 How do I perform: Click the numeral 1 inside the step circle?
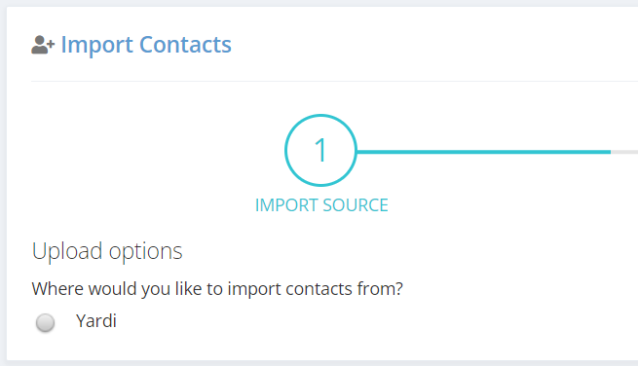[320, 150]
